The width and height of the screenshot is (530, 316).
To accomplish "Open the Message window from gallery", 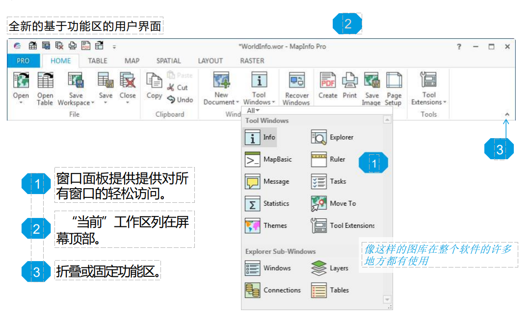I will pos(267,182).
